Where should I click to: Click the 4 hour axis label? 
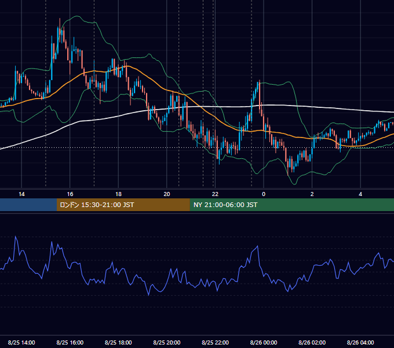coord(360,194)
